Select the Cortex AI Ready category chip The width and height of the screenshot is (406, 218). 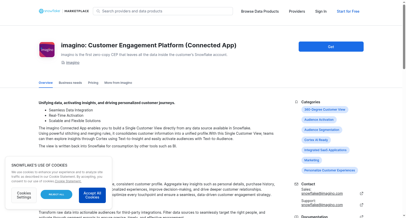pos(316,140)
